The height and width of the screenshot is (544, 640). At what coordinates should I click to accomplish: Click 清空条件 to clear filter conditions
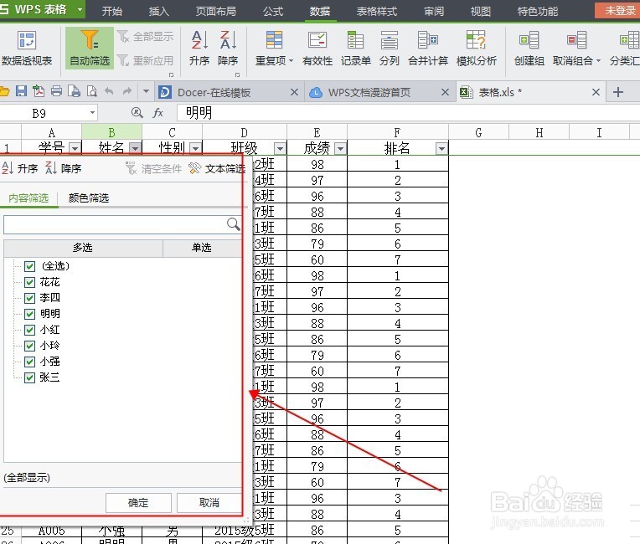[x=154, y=168]
